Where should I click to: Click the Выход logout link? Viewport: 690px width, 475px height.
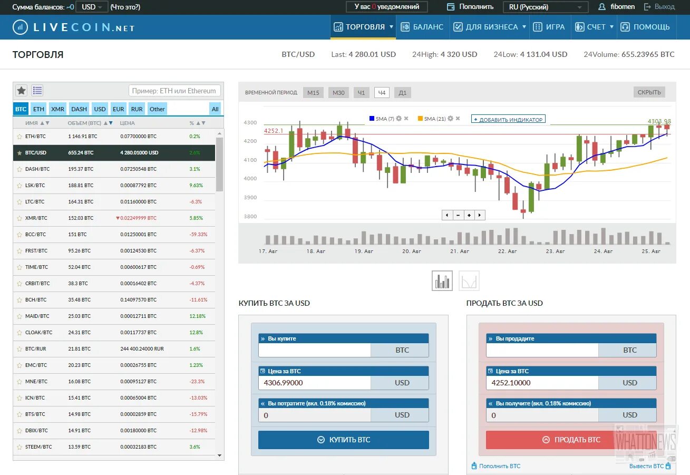[x=659, y=7]
